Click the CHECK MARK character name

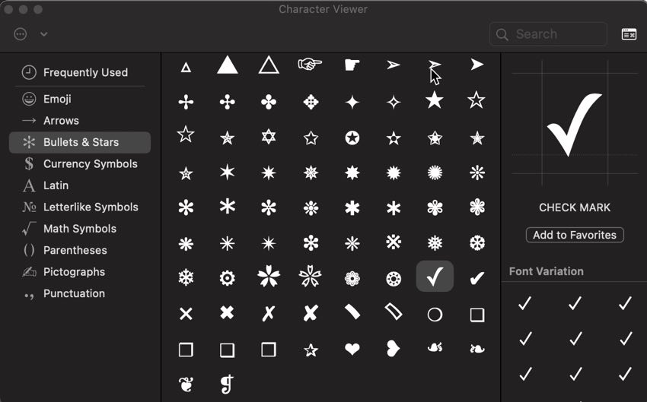(575, 207)
